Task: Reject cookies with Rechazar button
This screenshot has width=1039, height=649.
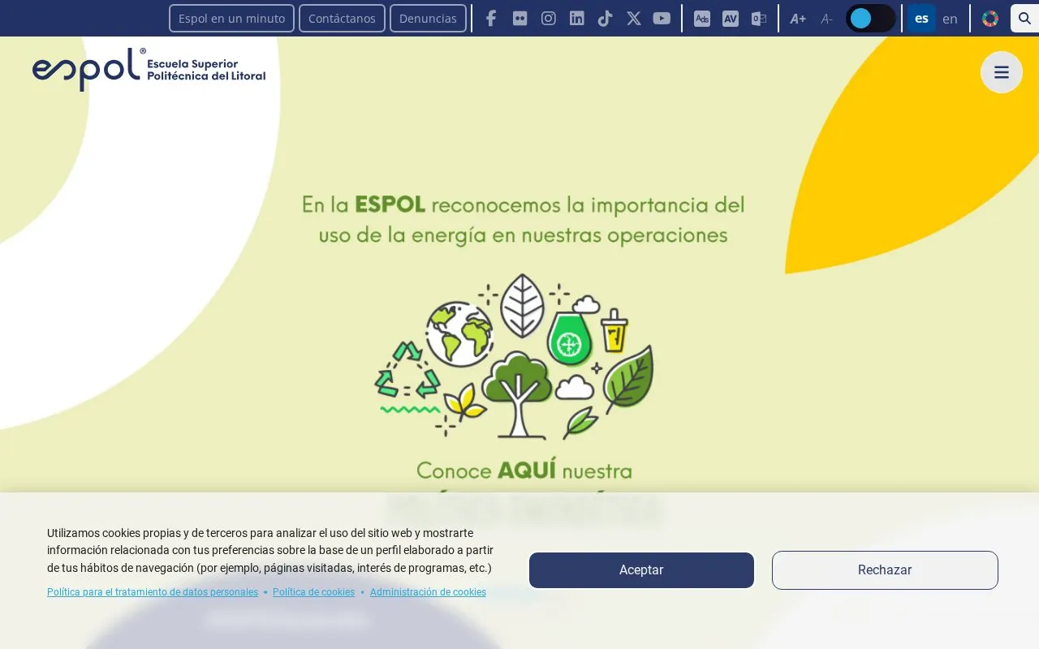Action: [885, 570]
